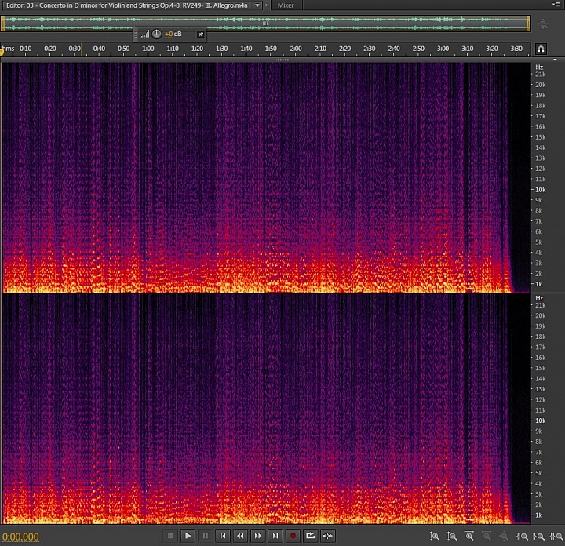This screenshot has height=546, width=565.
Task: Click Zoom to Selection icon
Action: 556,537
